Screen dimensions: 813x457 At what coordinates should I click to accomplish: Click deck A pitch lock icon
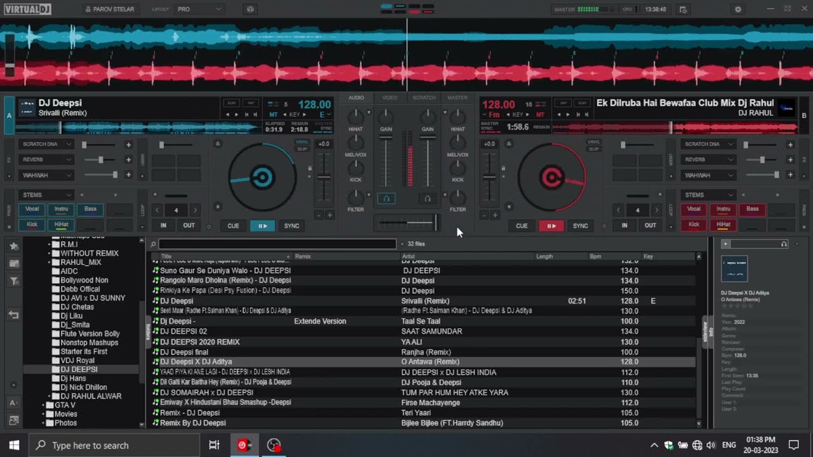[310, 168]
